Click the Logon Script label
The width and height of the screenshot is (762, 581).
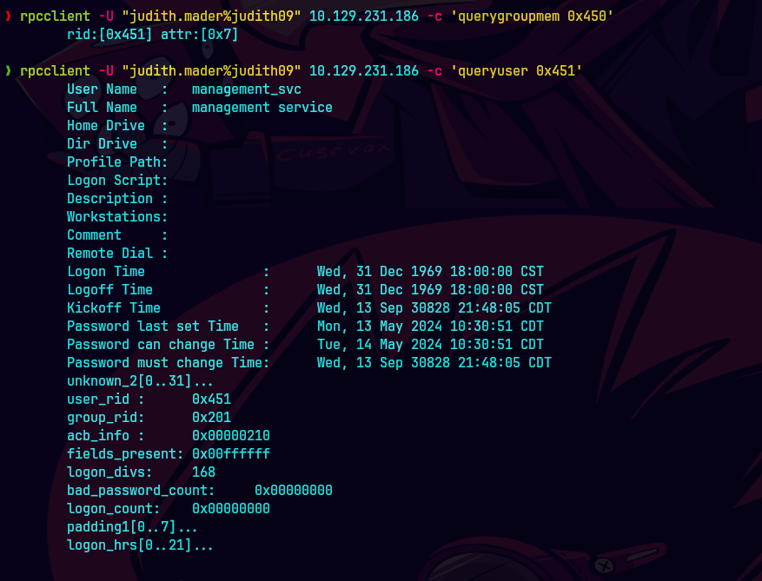[x=117, y=181]
